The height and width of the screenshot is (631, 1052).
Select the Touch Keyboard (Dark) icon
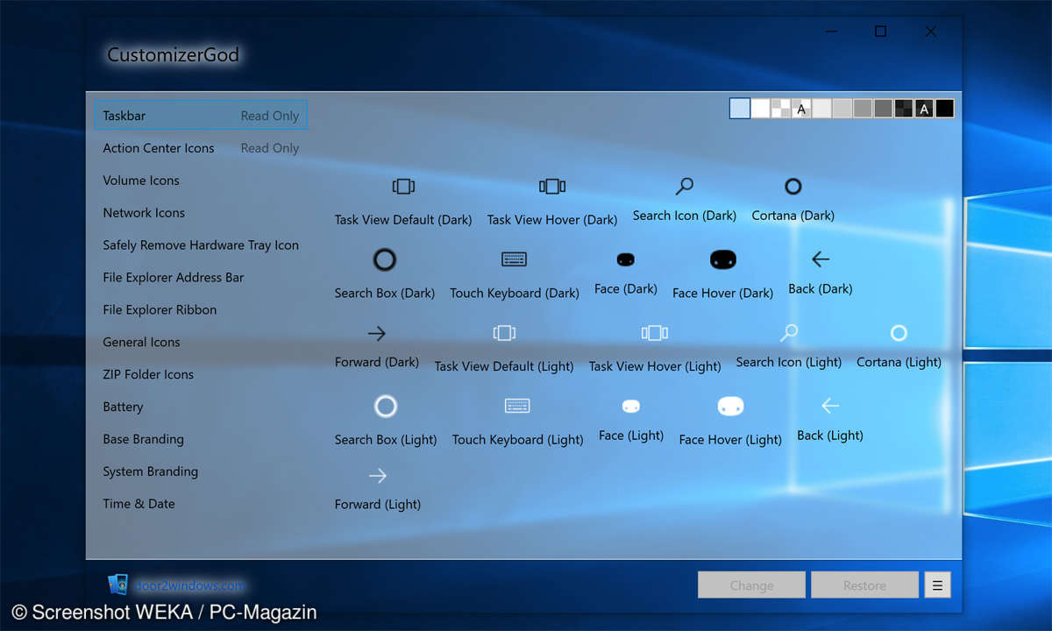pyautogui.click(x=515, y=259)
